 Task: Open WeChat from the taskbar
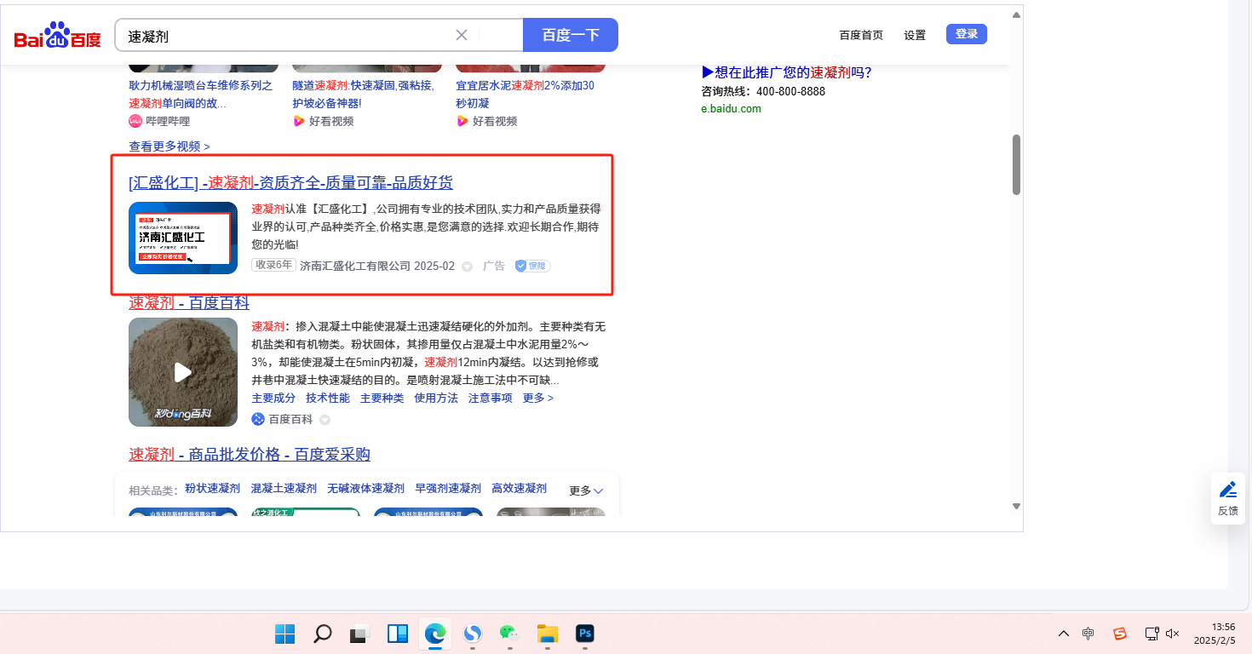point(508,634)
